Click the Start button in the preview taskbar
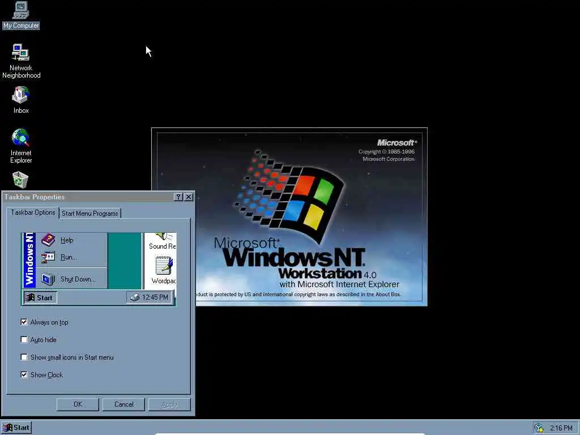 point(40,297)
